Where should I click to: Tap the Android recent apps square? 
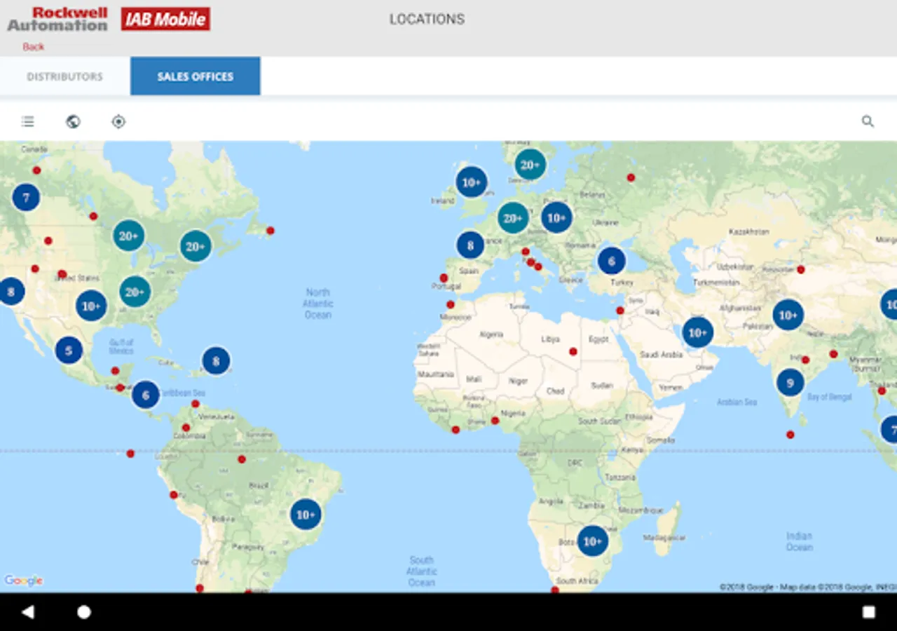tap(869, 612)
